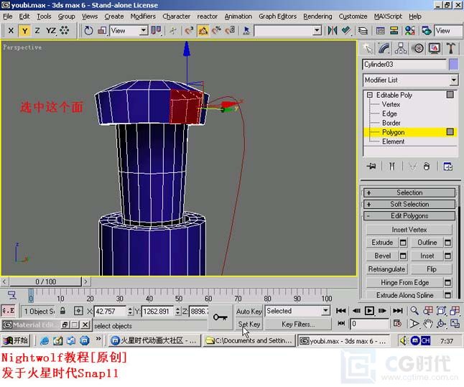This screenshot has height=387, width=464.
Task: Click the time slider 0 / 100
Action: (x=45, y=281)
